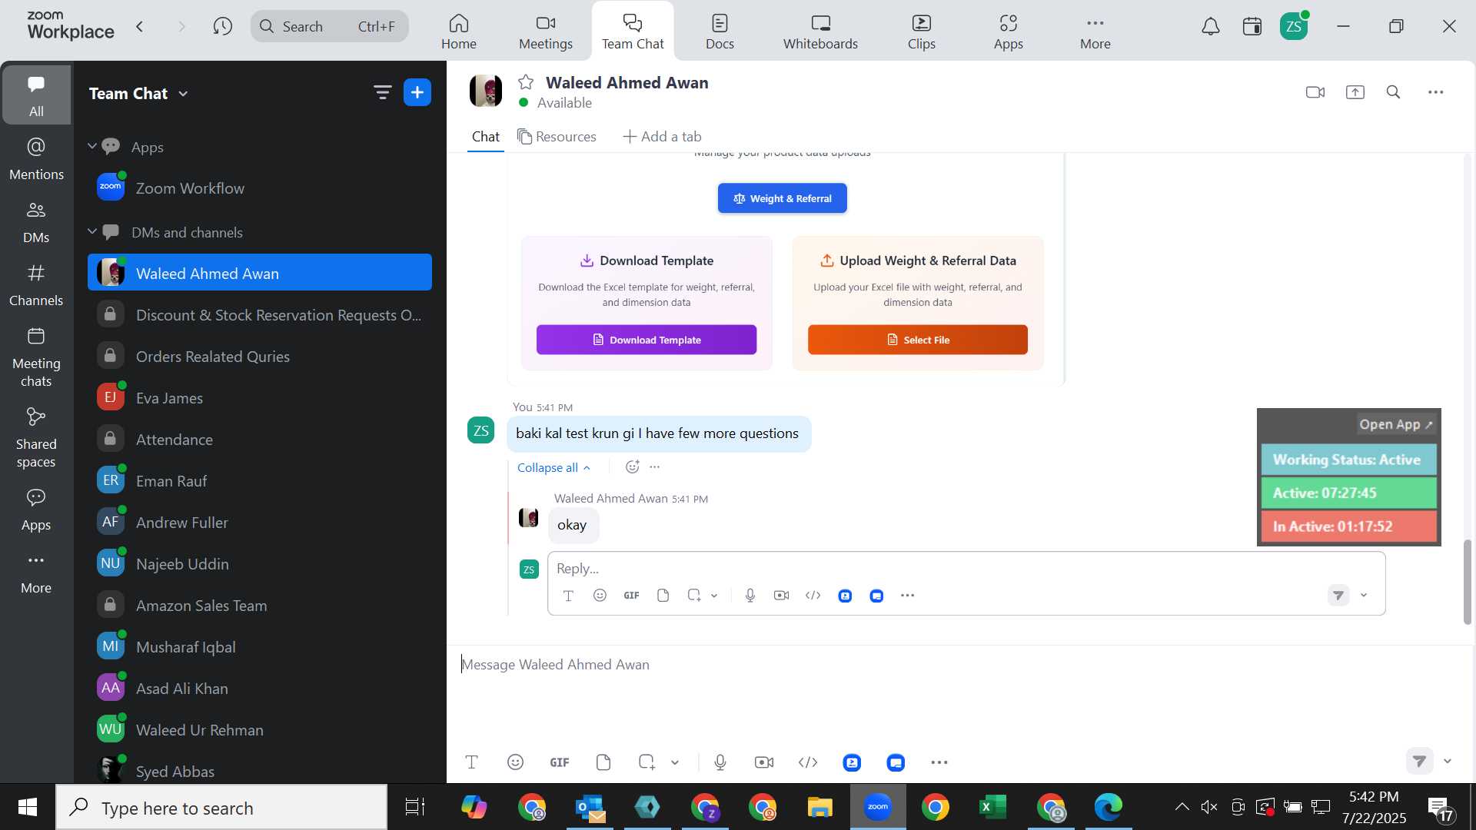Open the calendar icon in top bar
Screen dimensions: 1476x830
point(1252,27)
